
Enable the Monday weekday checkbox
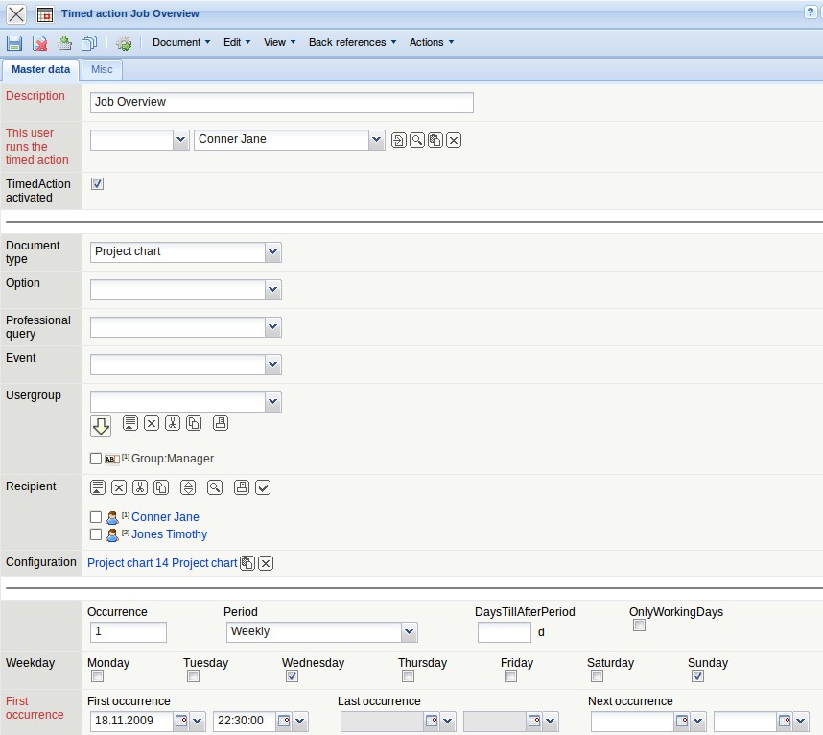(97, 676)
